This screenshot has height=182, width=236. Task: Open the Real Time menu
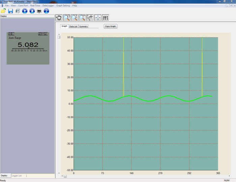(35, 5)
